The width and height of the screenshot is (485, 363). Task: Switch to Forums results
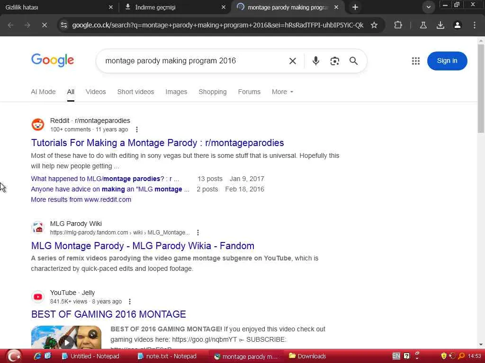249,92
